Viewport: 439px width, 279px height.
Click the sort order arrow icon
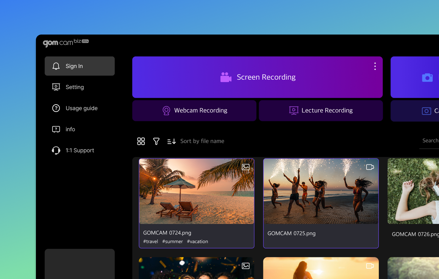coord(172,141)
